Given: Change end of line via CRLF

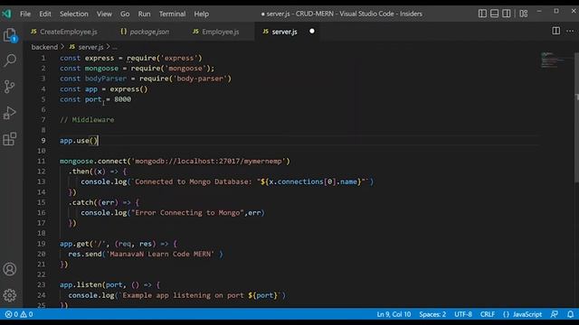Looking at the screenshot, I should (x=488, y=314).
